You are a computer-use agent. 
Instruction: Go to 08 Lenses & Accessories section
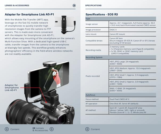[x=40, y=129]
